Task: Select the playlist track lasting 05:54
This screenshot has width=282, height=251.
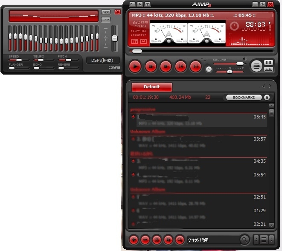Action: pyautogui.click(x=199, y=178)
